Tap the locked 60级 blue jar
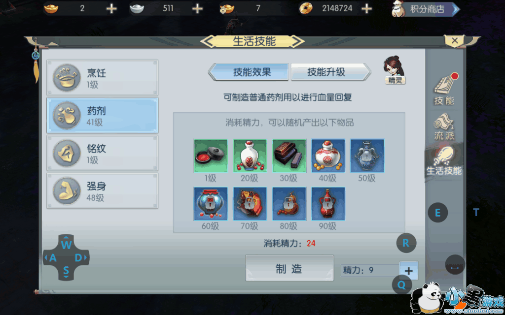505x315 pixels. pos(211,204)
